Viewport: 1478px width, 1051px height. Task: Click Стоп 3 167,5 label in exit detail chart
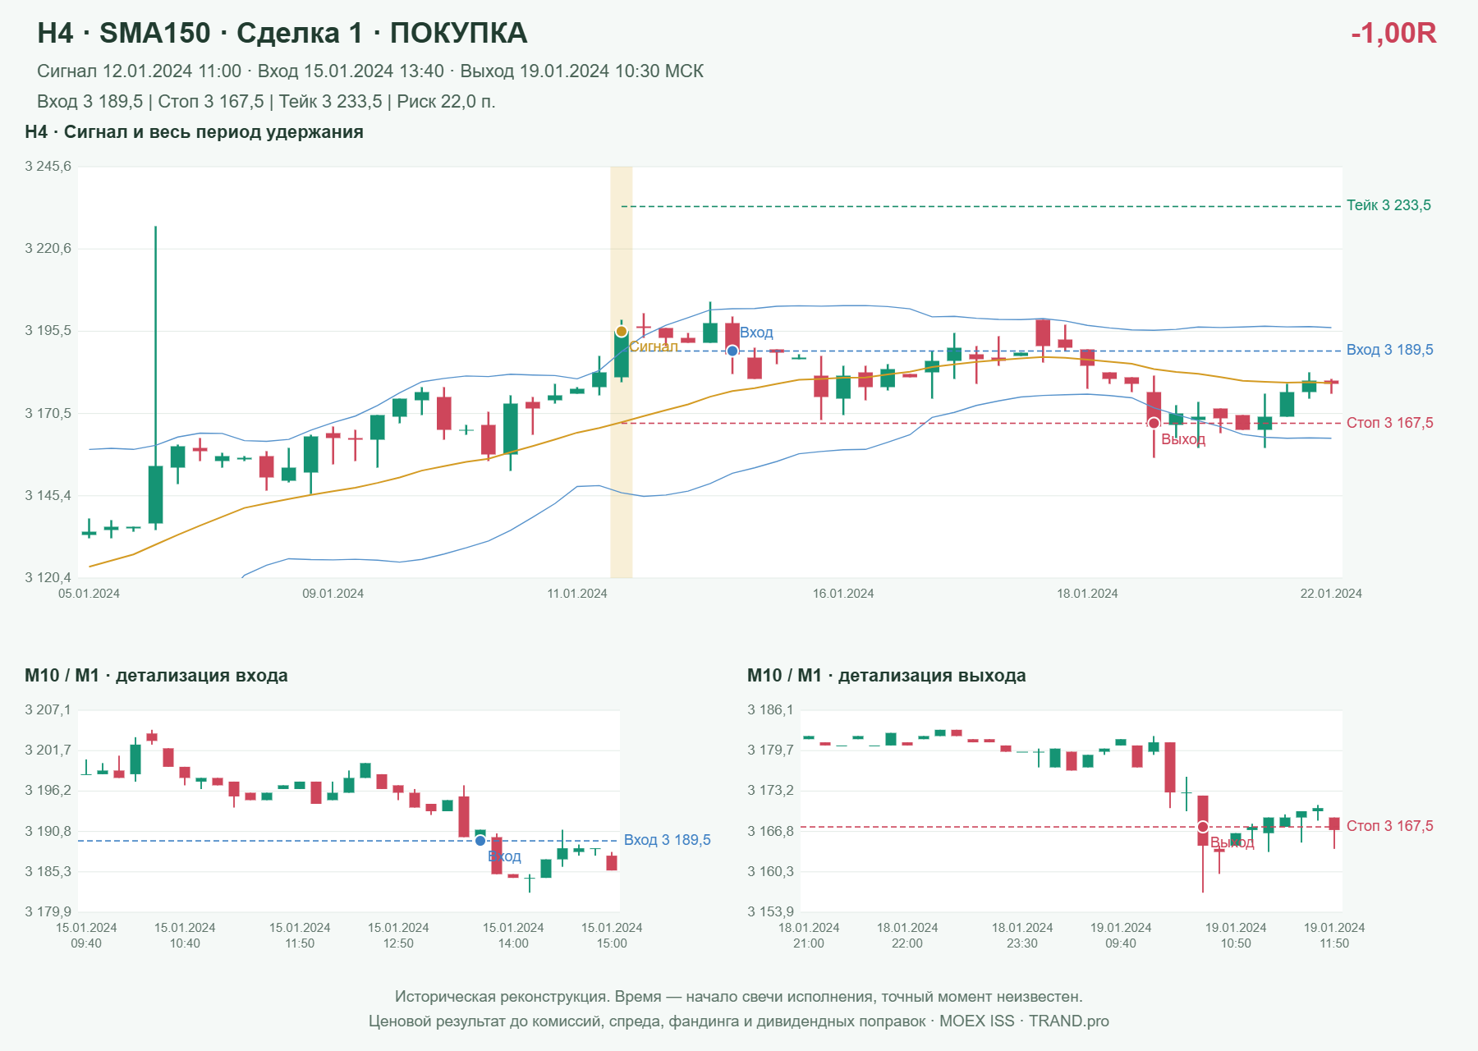[1389, 826]
